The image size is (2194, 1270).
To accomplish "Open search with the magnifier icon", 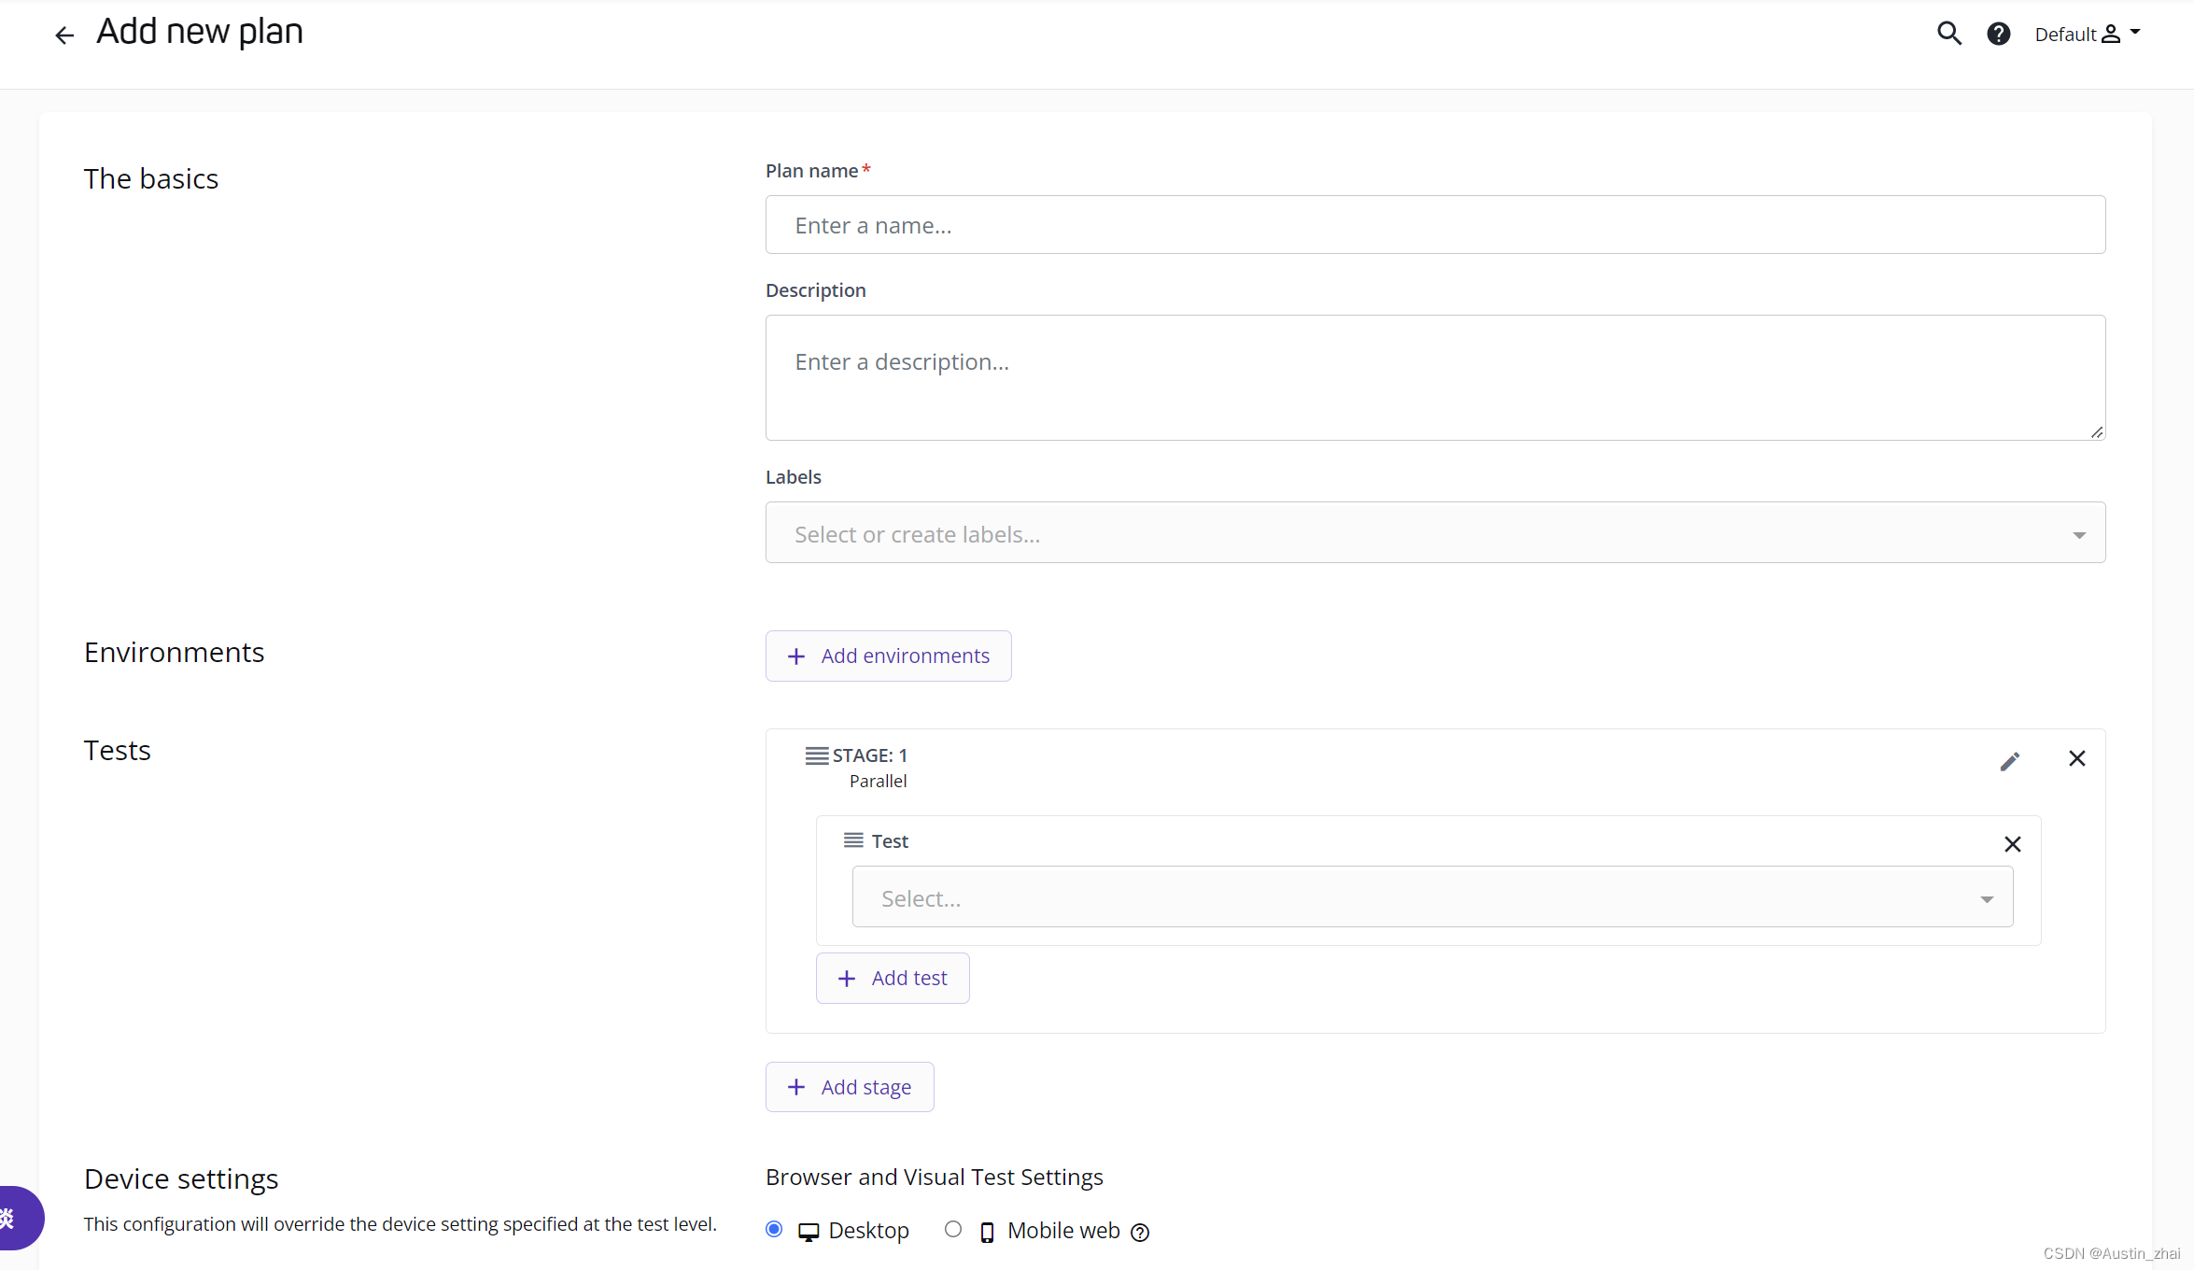I will (x=1948, y=34).
